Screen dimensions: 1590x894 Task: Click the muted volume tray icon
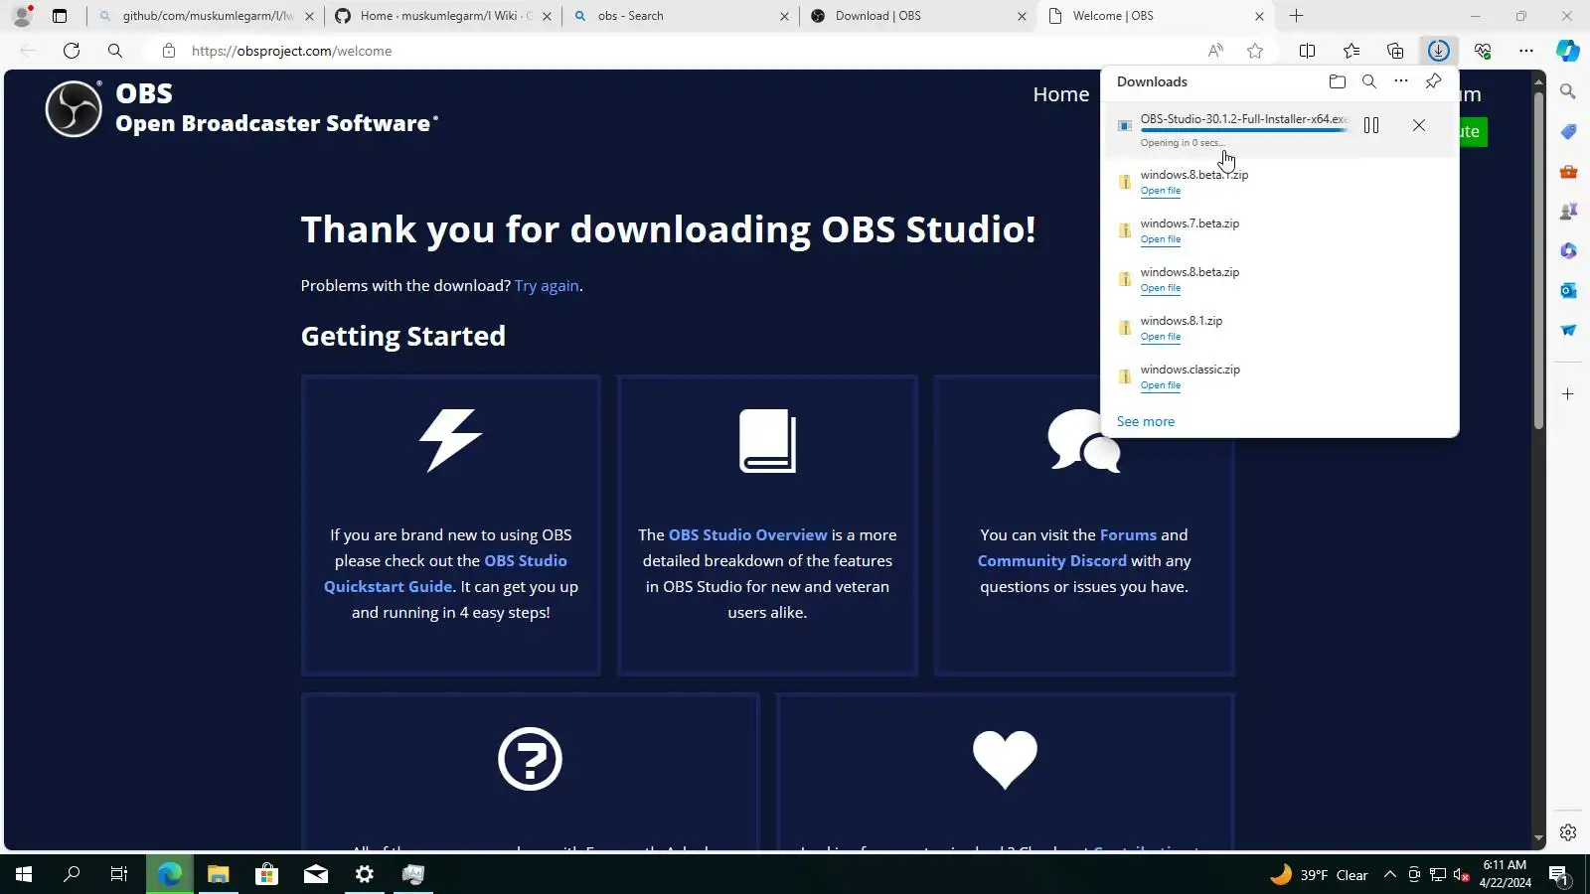coord(1462,875)
